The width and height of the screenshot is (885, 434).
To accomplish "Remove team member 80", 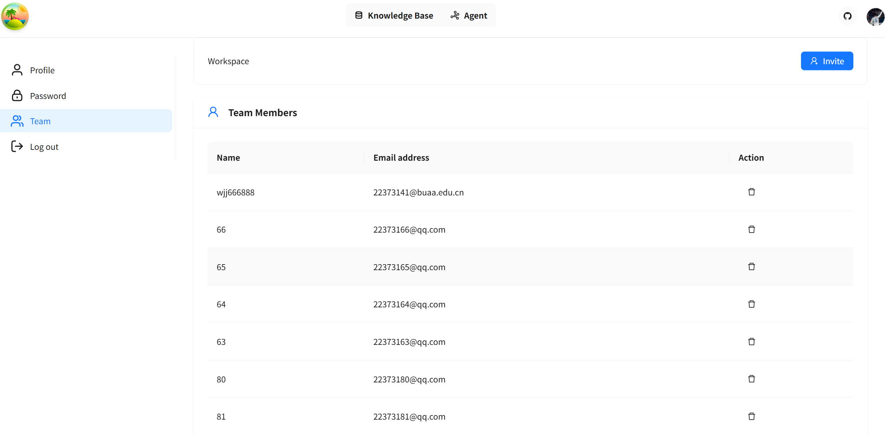I will tap(751, 379).
